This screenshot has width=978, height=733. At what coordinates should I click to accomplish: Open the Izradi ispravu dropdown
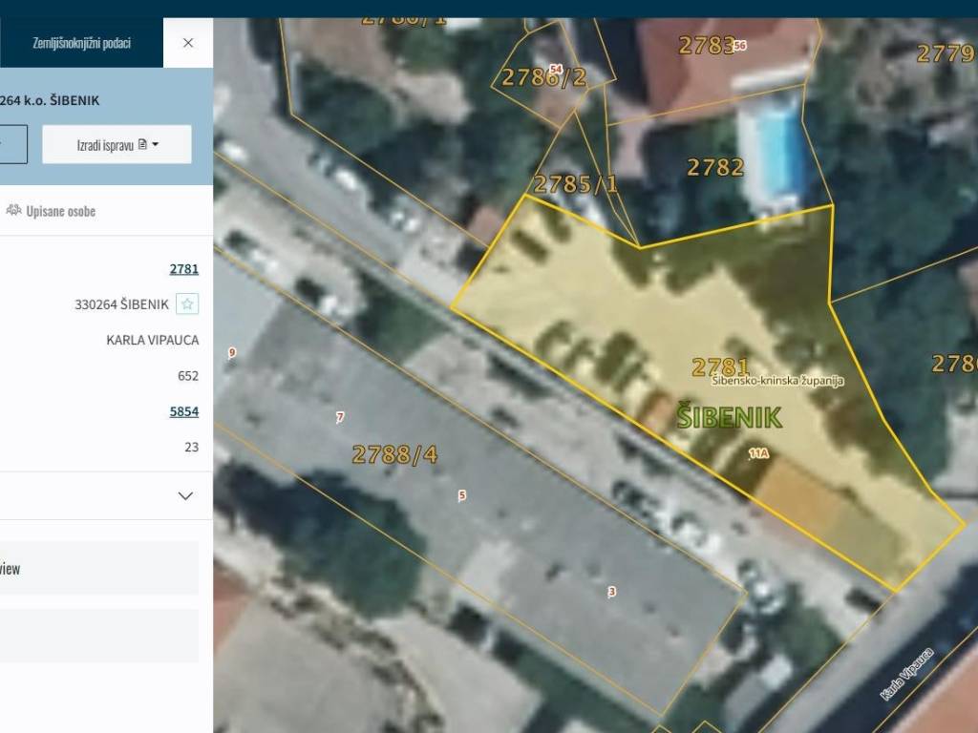[x=117, y=145]
